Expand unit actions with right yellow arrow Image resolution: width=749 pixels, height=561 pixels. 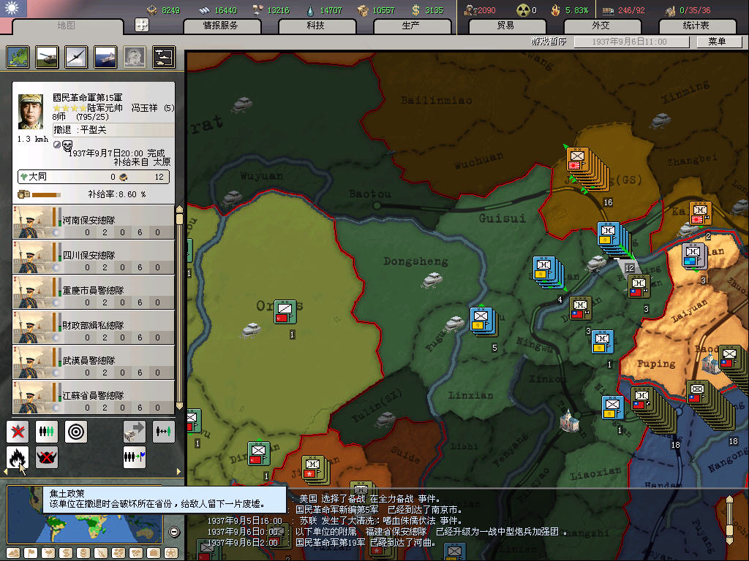click(179, 473)
